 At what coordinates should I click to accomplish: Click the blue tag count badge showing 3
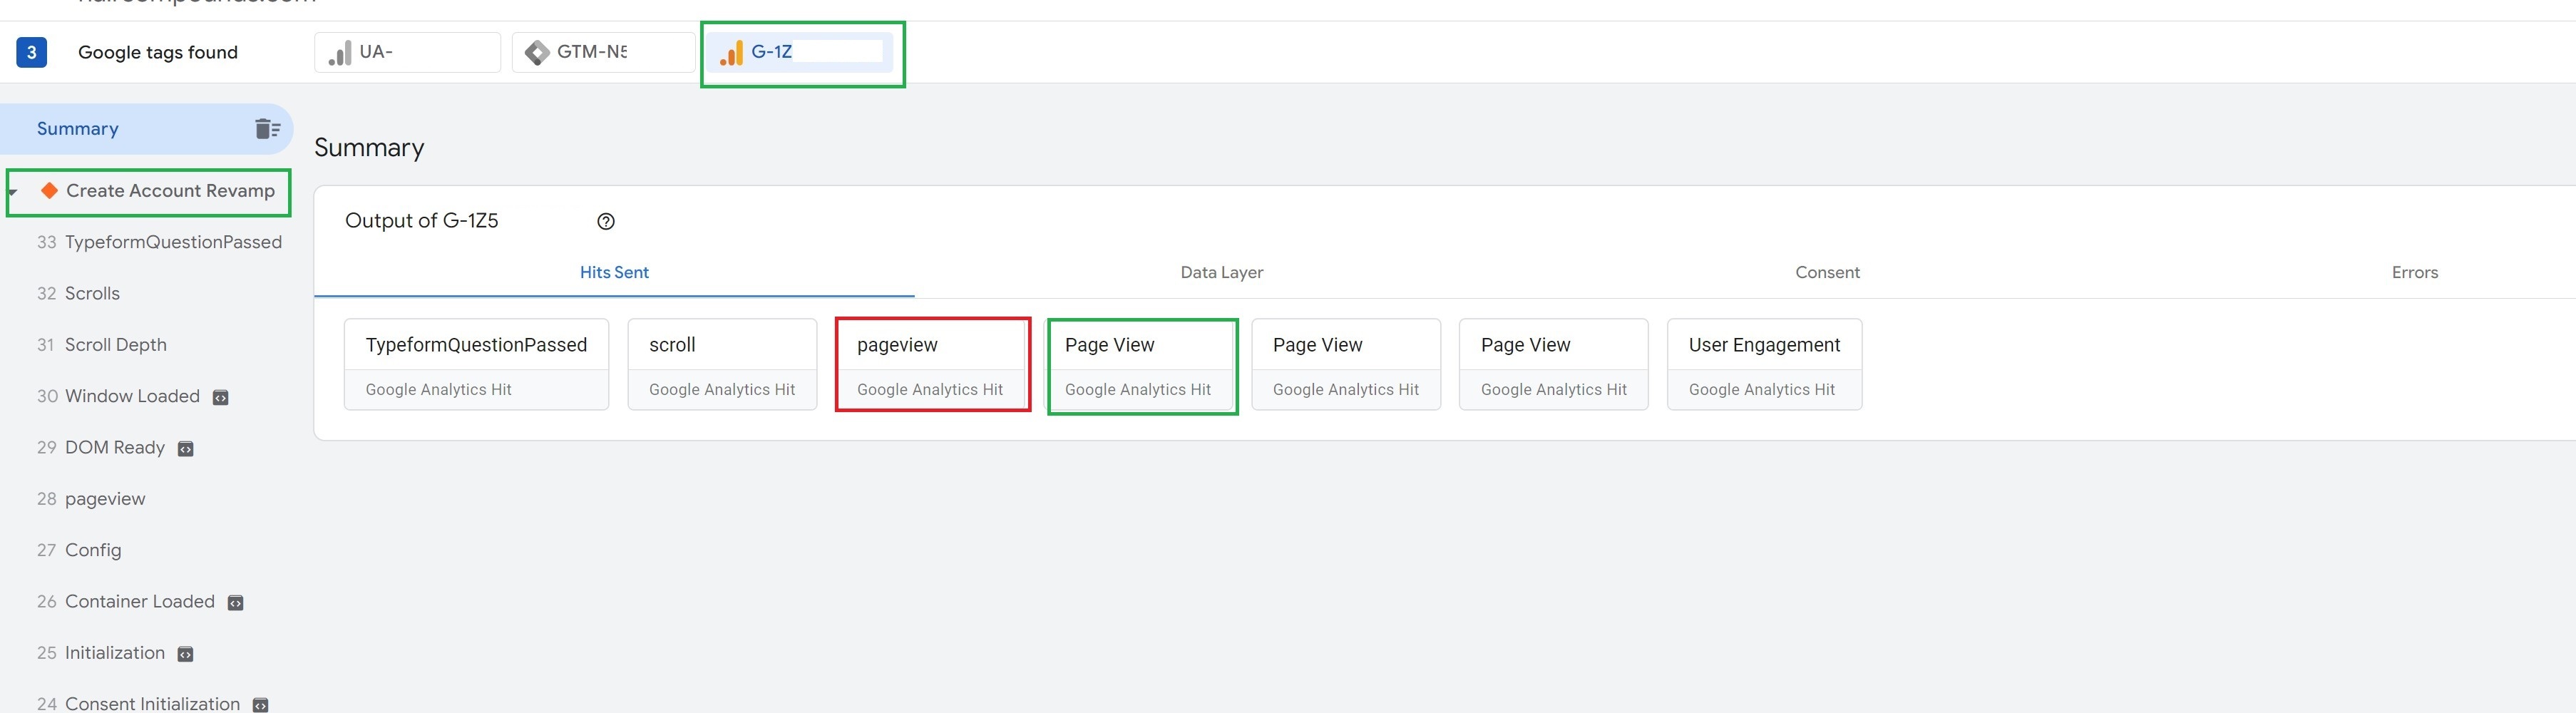tap(31, 52)
